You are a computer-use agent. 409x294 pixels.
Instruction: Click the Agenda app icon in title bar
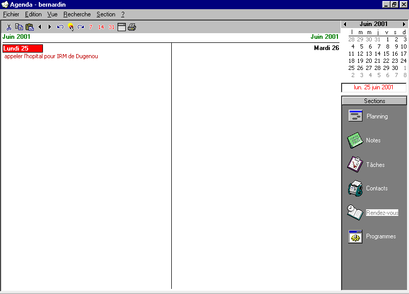(5, 5)
